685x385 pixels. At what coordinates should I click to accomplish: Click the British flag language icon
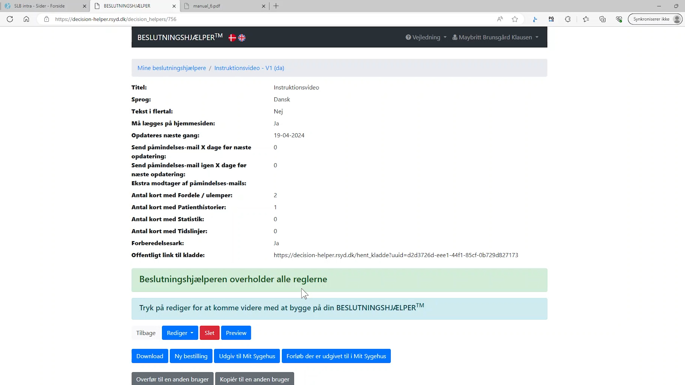tap(242, 38)
